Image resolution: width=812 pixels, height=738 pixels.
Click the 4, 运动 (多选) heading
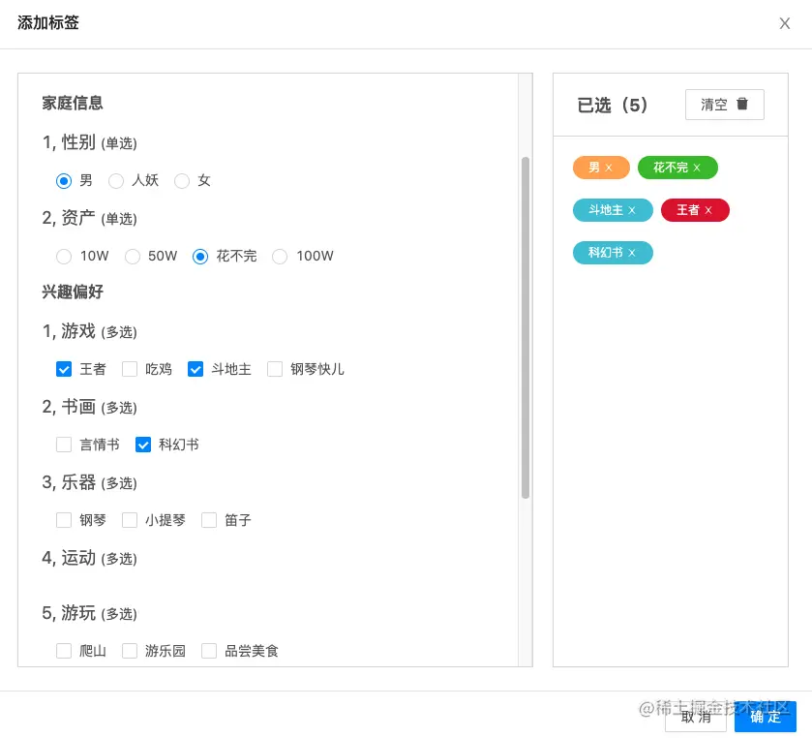coord(90,558)
